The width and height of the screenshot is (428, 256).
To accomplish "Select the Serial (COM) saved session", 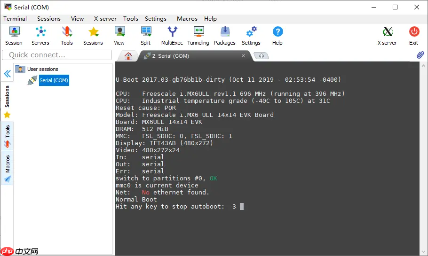I will [x=53, y=80].
